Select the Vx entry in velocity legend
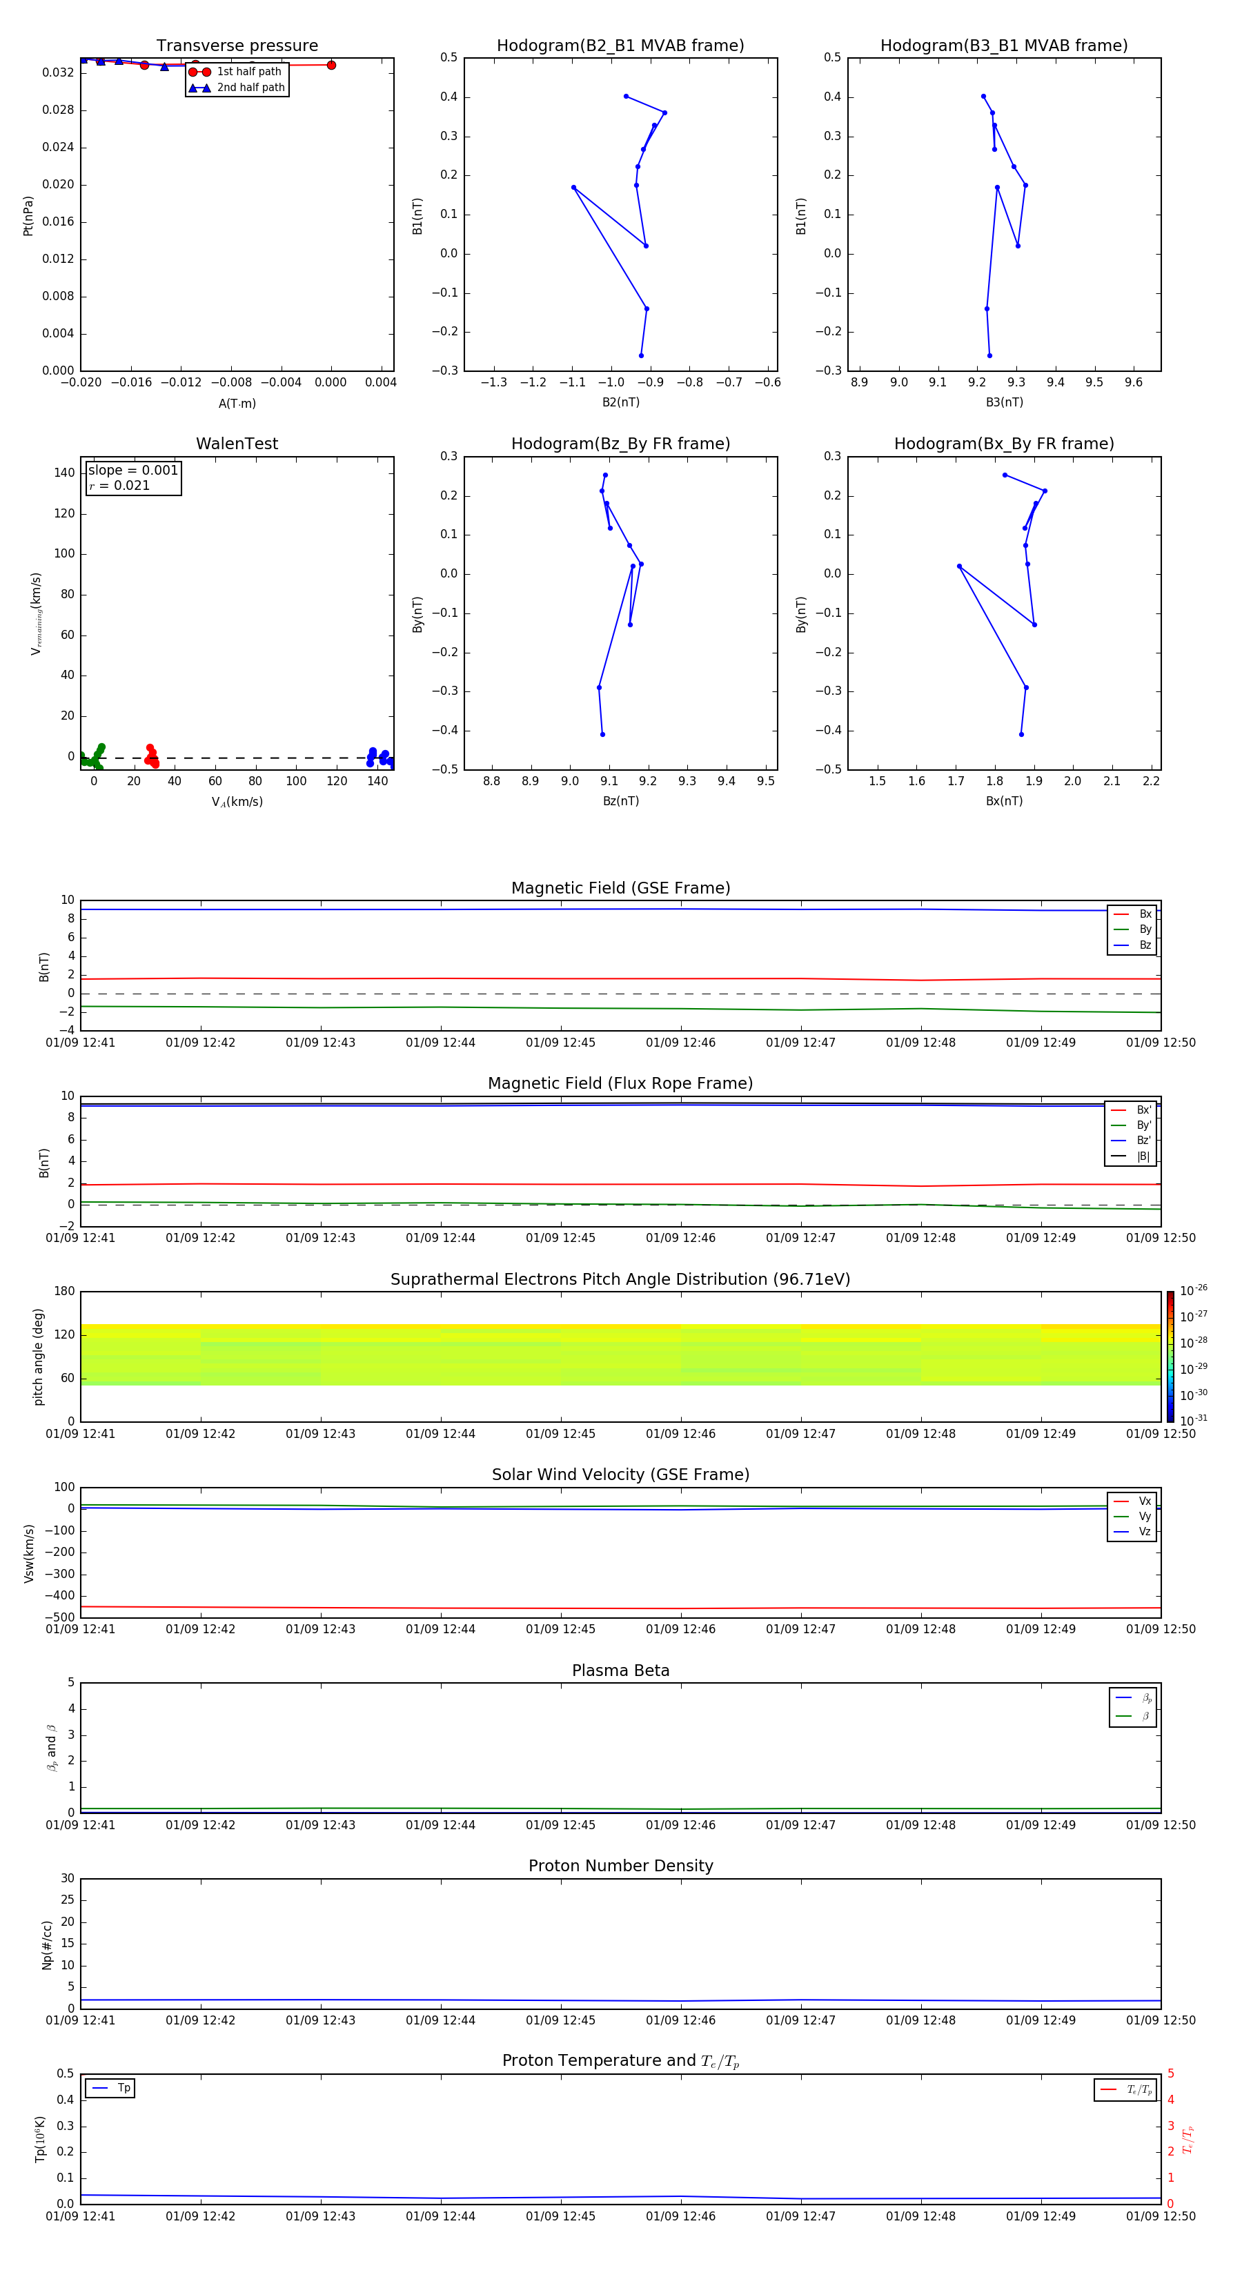 1132,1501
